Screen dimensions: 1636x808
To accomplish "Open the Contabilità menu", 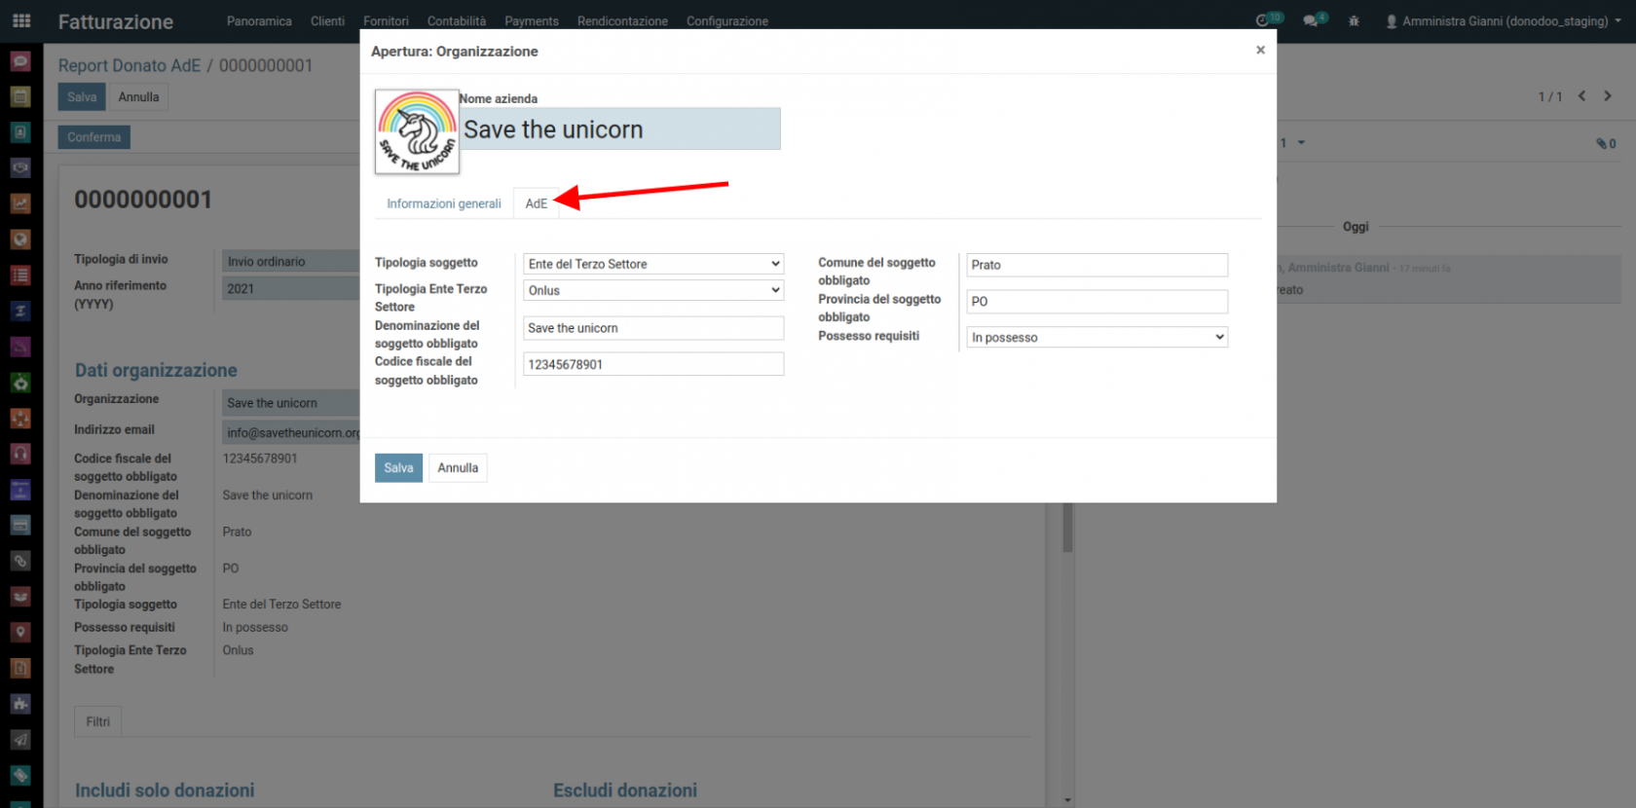I will 456,20.
